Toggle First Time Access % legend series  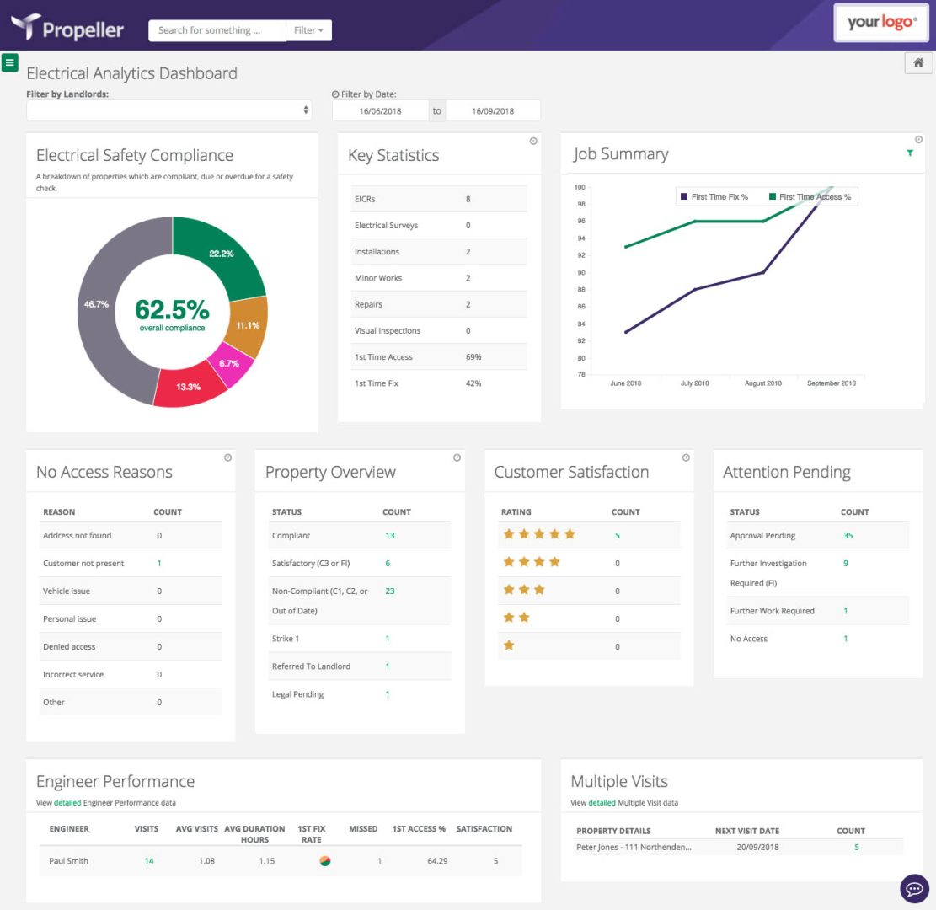(x=809, y=197)
